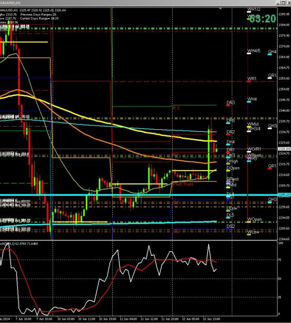Click the WMid level label
Screen dimensions: 291x323
point(253,124)
